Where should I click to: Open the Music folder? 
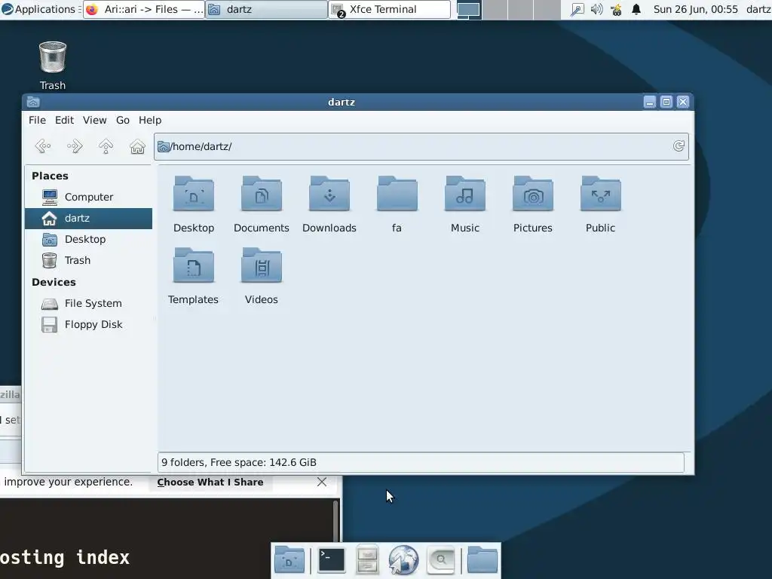click(x=464, y=204)
